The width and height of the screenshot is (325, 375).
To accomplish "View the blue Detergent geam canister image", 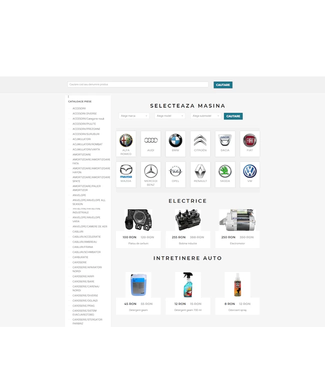I will [138, 284].
